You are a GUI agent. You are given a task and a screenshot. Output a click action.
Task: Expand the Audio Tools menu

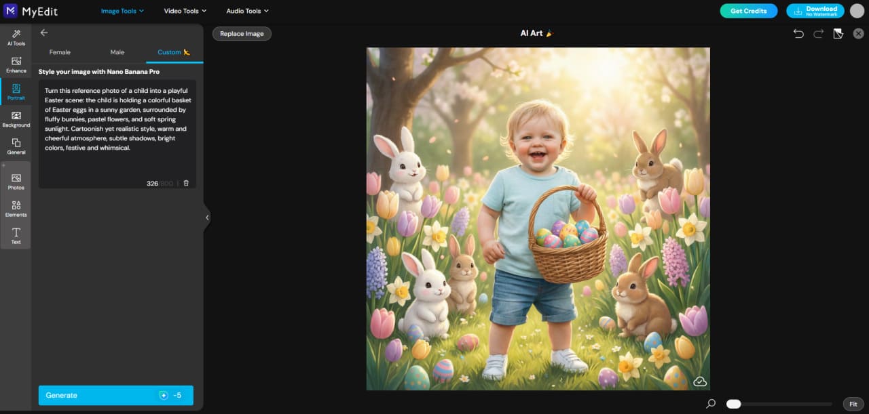click(247, 10)
